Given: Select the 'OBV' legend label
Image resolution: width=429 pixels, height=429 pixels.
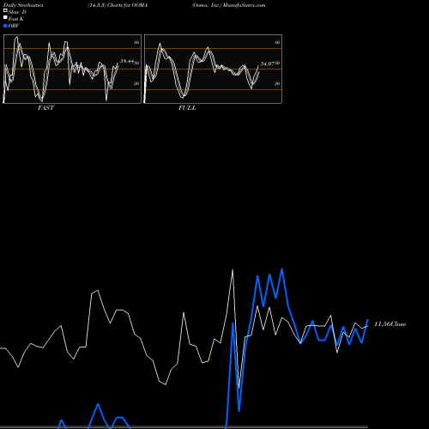Looking at the screenshot, I should 14,26.
